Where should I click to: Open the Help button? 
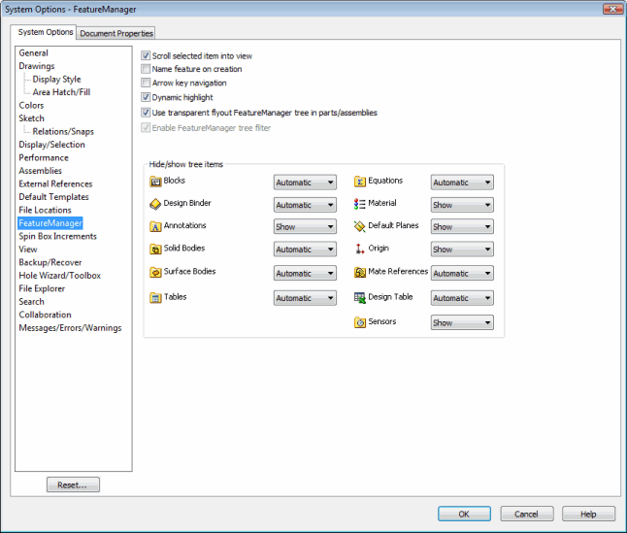[588, 514]
